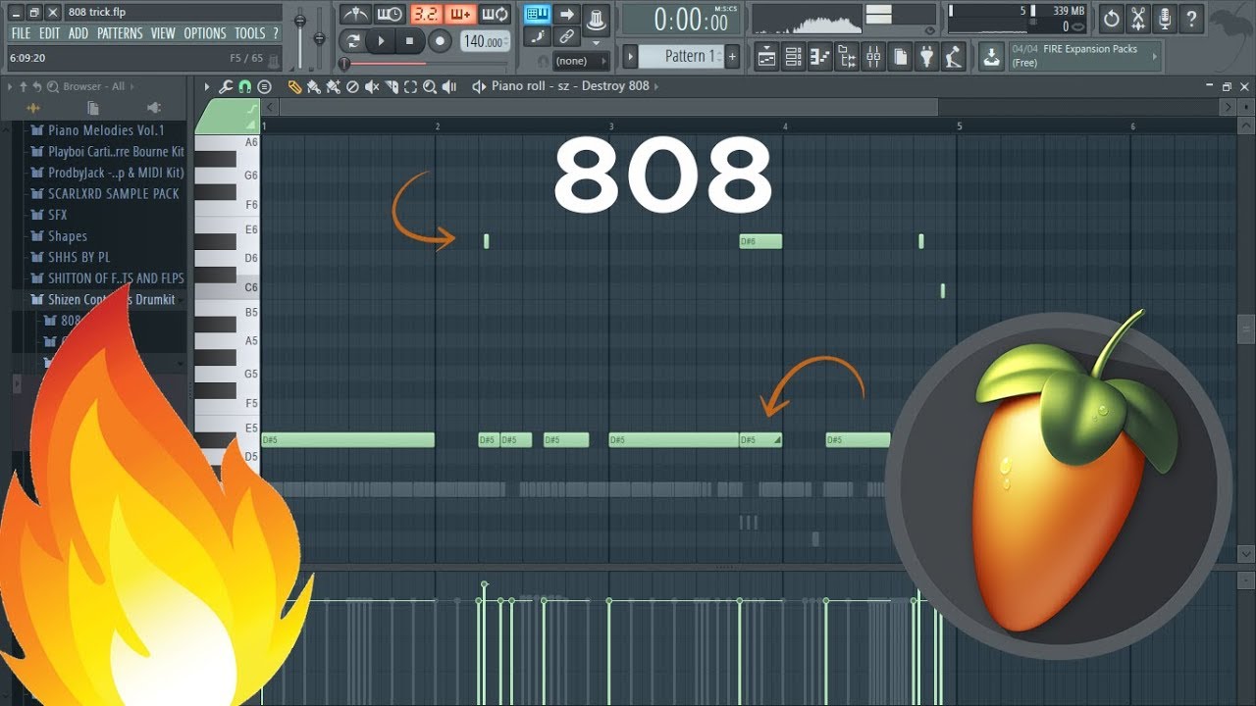
Task: Open the piano roll main menu arrow
Action: tap(207, 86)
